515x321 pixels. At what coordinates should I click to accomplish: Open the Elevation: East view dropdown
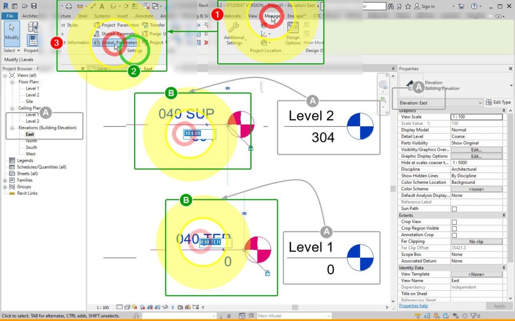(479, 103)
